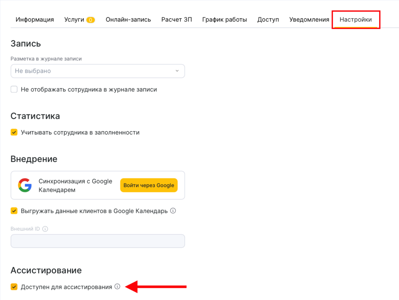
Task: Select the Расчет ЗП tab
Action: pos(177,19)
